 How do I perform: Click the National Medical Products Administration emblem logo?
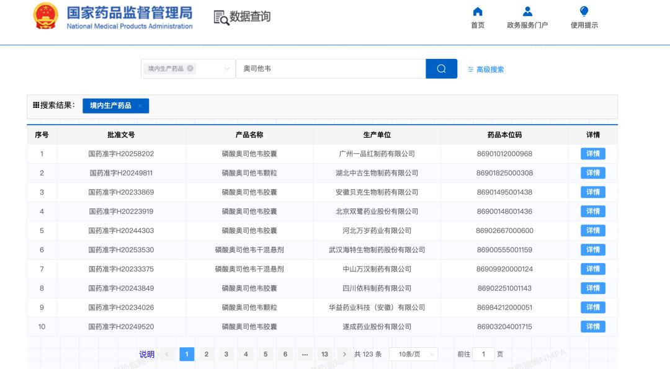coord(45,16)
